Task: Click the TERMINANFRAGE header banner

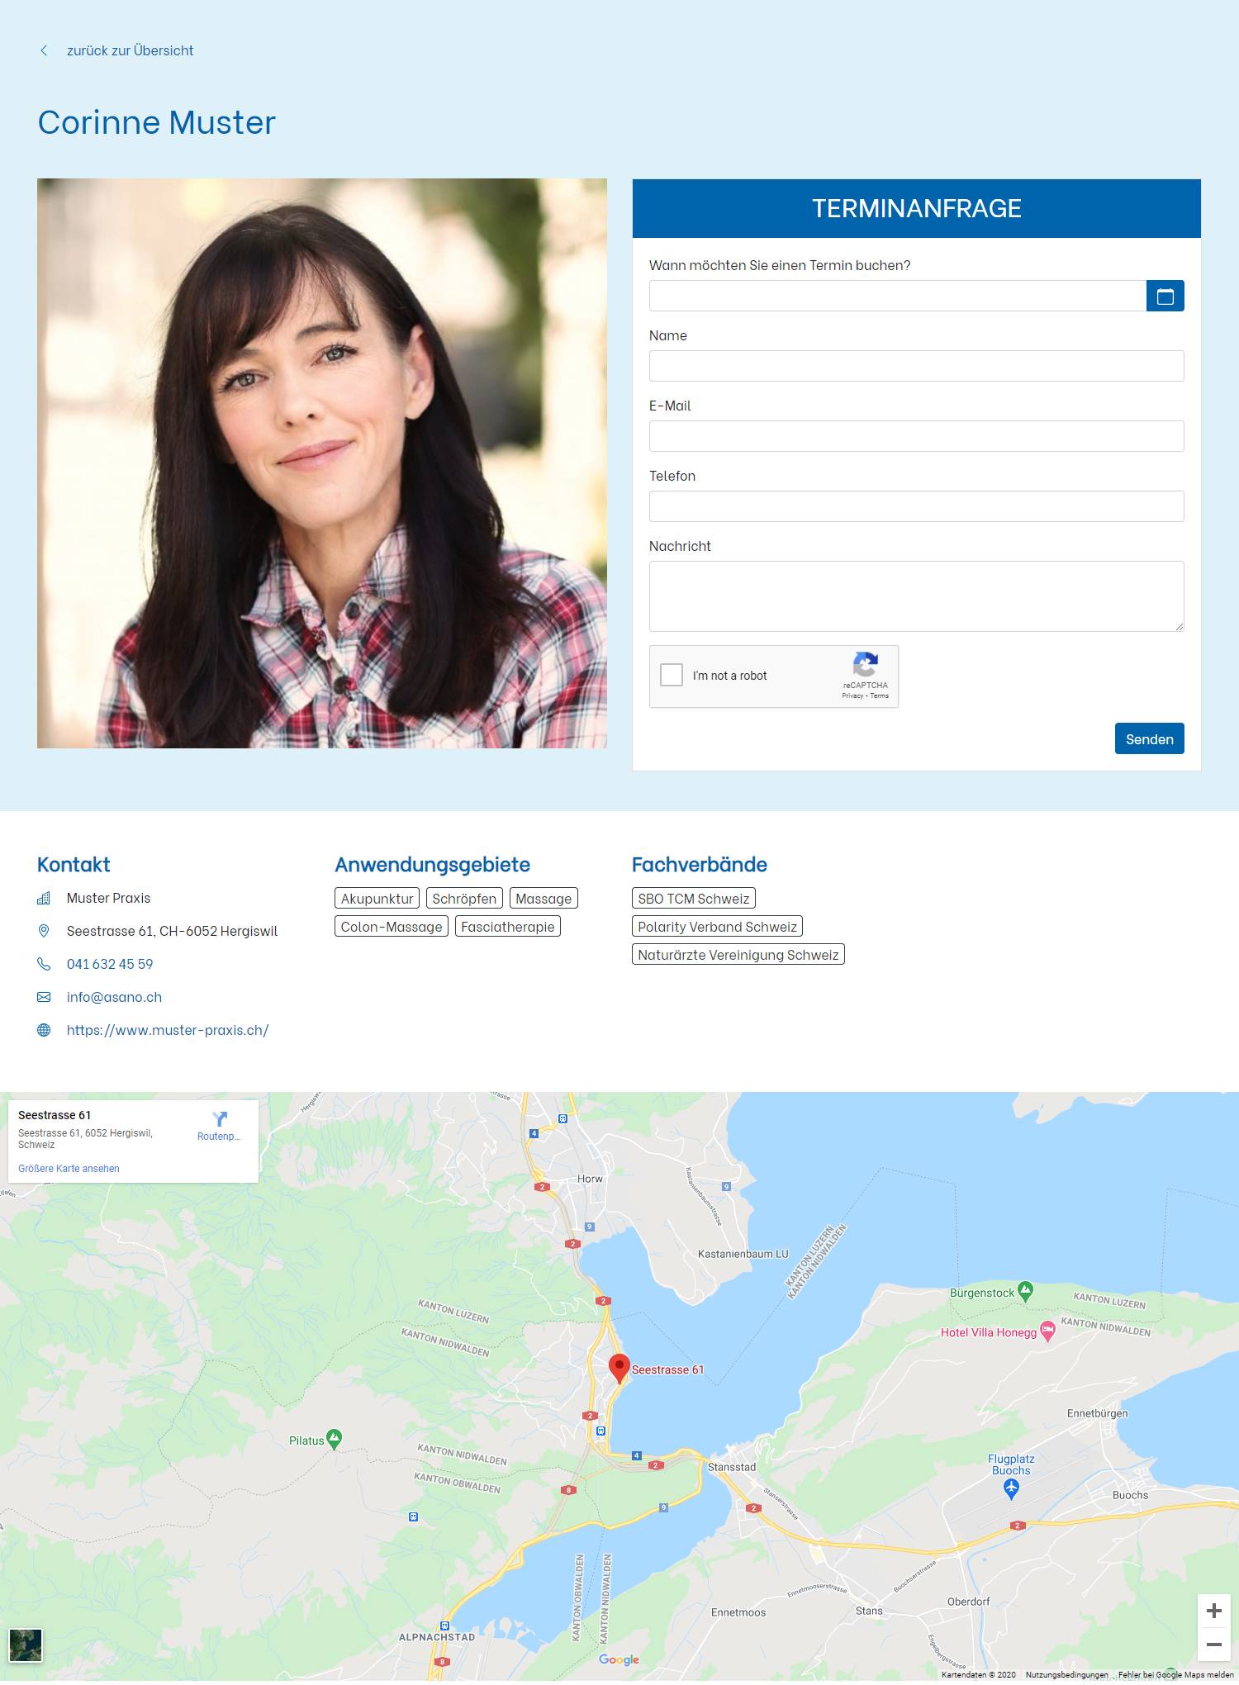Action: [916, 208]
